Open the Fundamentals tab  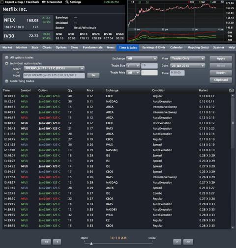coord(92,48)
